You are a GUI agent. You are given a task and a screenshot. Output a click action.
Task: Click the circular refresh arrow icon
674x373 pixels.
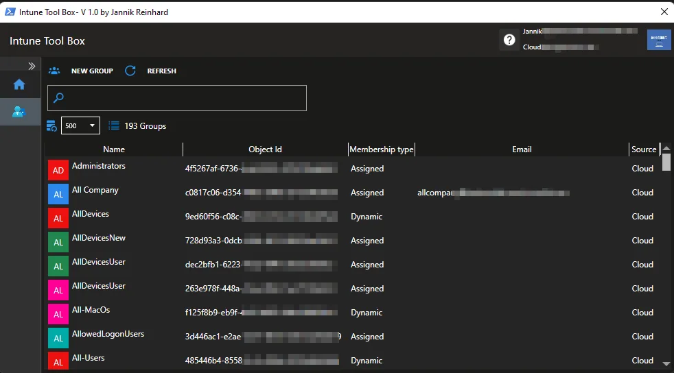point(130,71)
